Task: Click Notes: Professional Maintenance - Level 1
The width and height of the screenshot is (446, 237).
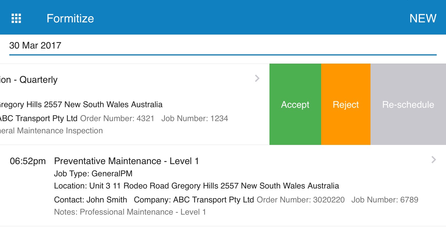Action: pos(130,212)
